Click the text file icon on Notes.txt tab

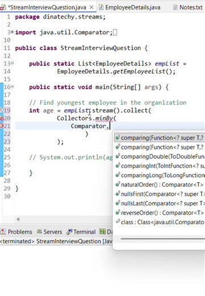(175, 7)
